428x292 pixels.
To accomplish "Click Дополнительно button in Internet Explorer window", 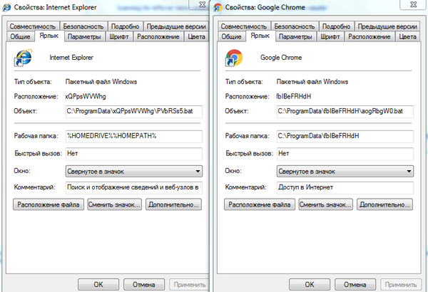I will coord(173,204).
